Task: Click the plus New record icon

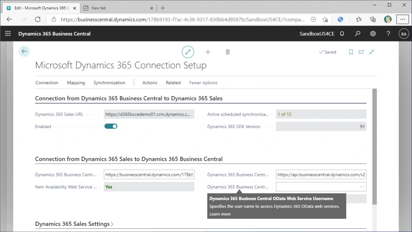Action: 208,52
